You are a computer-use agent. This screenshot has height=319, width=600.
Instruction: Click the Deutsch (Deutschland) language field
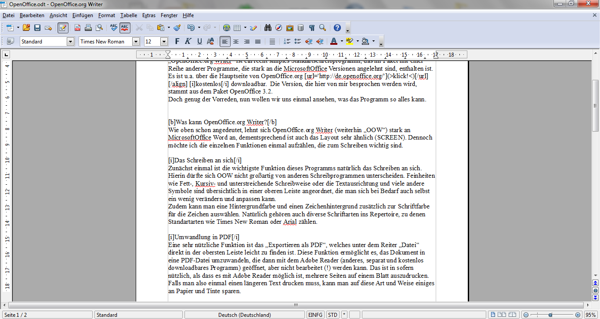tap(245, 315)
